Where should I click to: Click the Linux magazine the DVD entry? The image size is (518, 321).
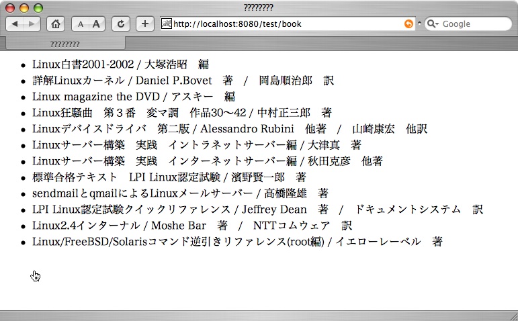pos(134,97)
